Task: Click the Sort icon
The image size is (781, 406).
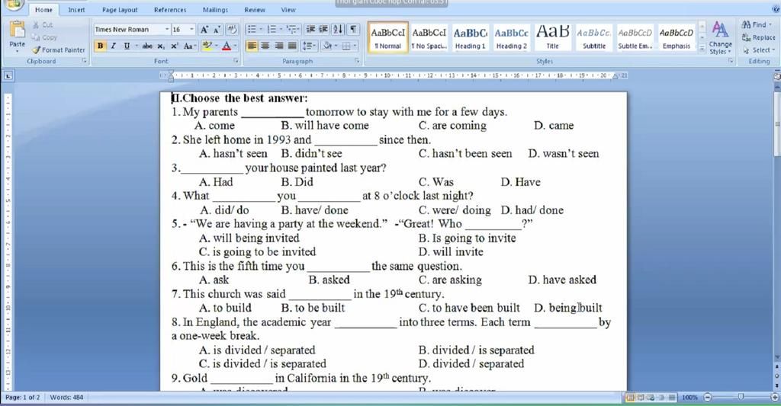Action: point(338,30)
